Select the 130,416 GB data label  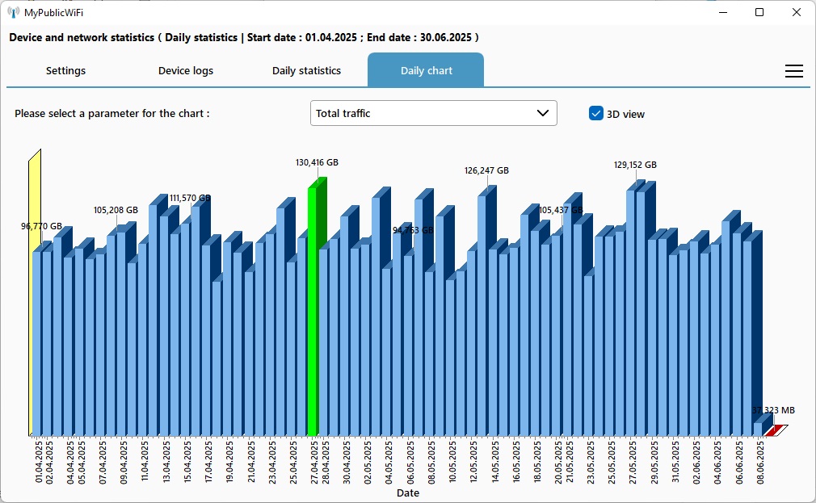317,163
